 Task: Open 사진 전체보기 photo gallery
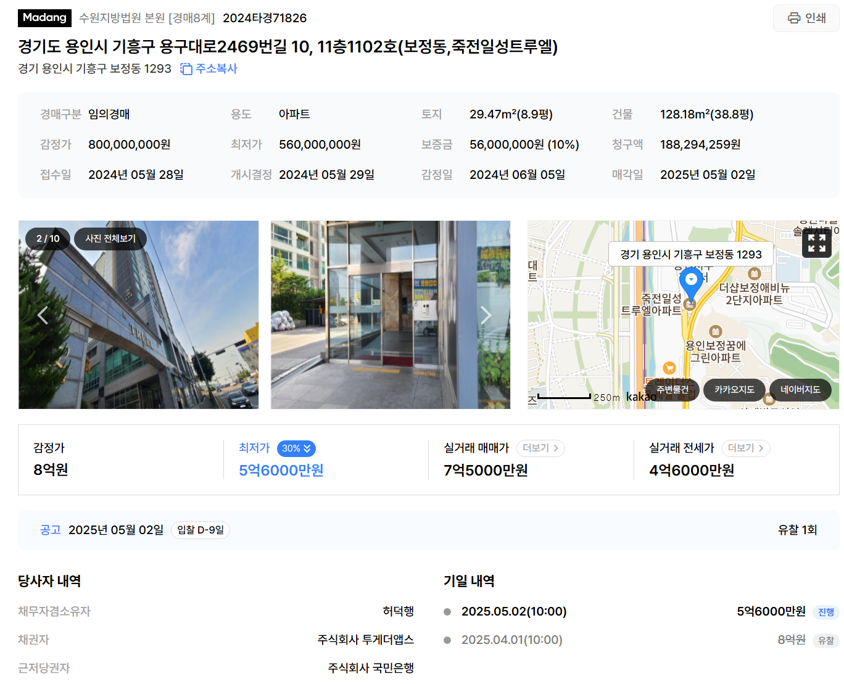[110, 239]
